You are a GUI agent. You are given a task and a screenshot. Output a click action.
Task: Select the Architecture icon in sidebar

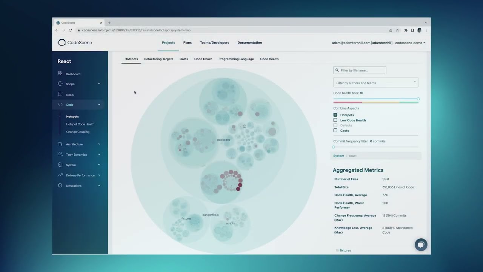[60, 144]
